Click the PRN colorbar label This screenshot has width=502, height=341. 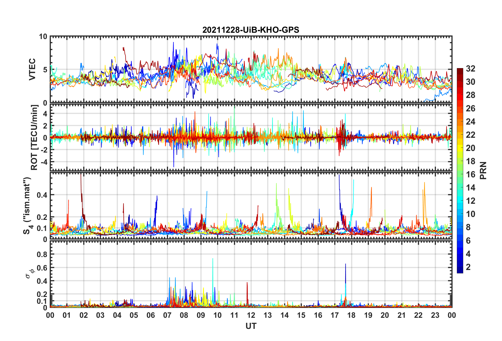pos(483,170)
